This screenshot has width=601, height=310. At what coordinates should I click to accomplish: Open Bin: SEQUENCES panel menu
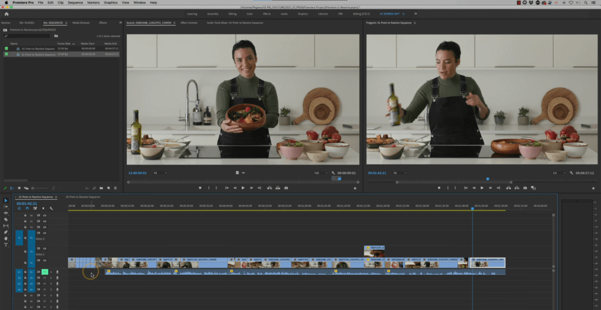coord(66,23)
